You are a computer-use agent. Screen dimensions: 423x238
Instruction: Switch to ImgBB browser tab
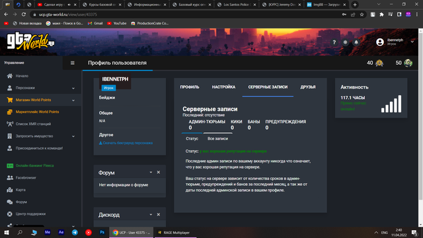click(x=327, y=5)
